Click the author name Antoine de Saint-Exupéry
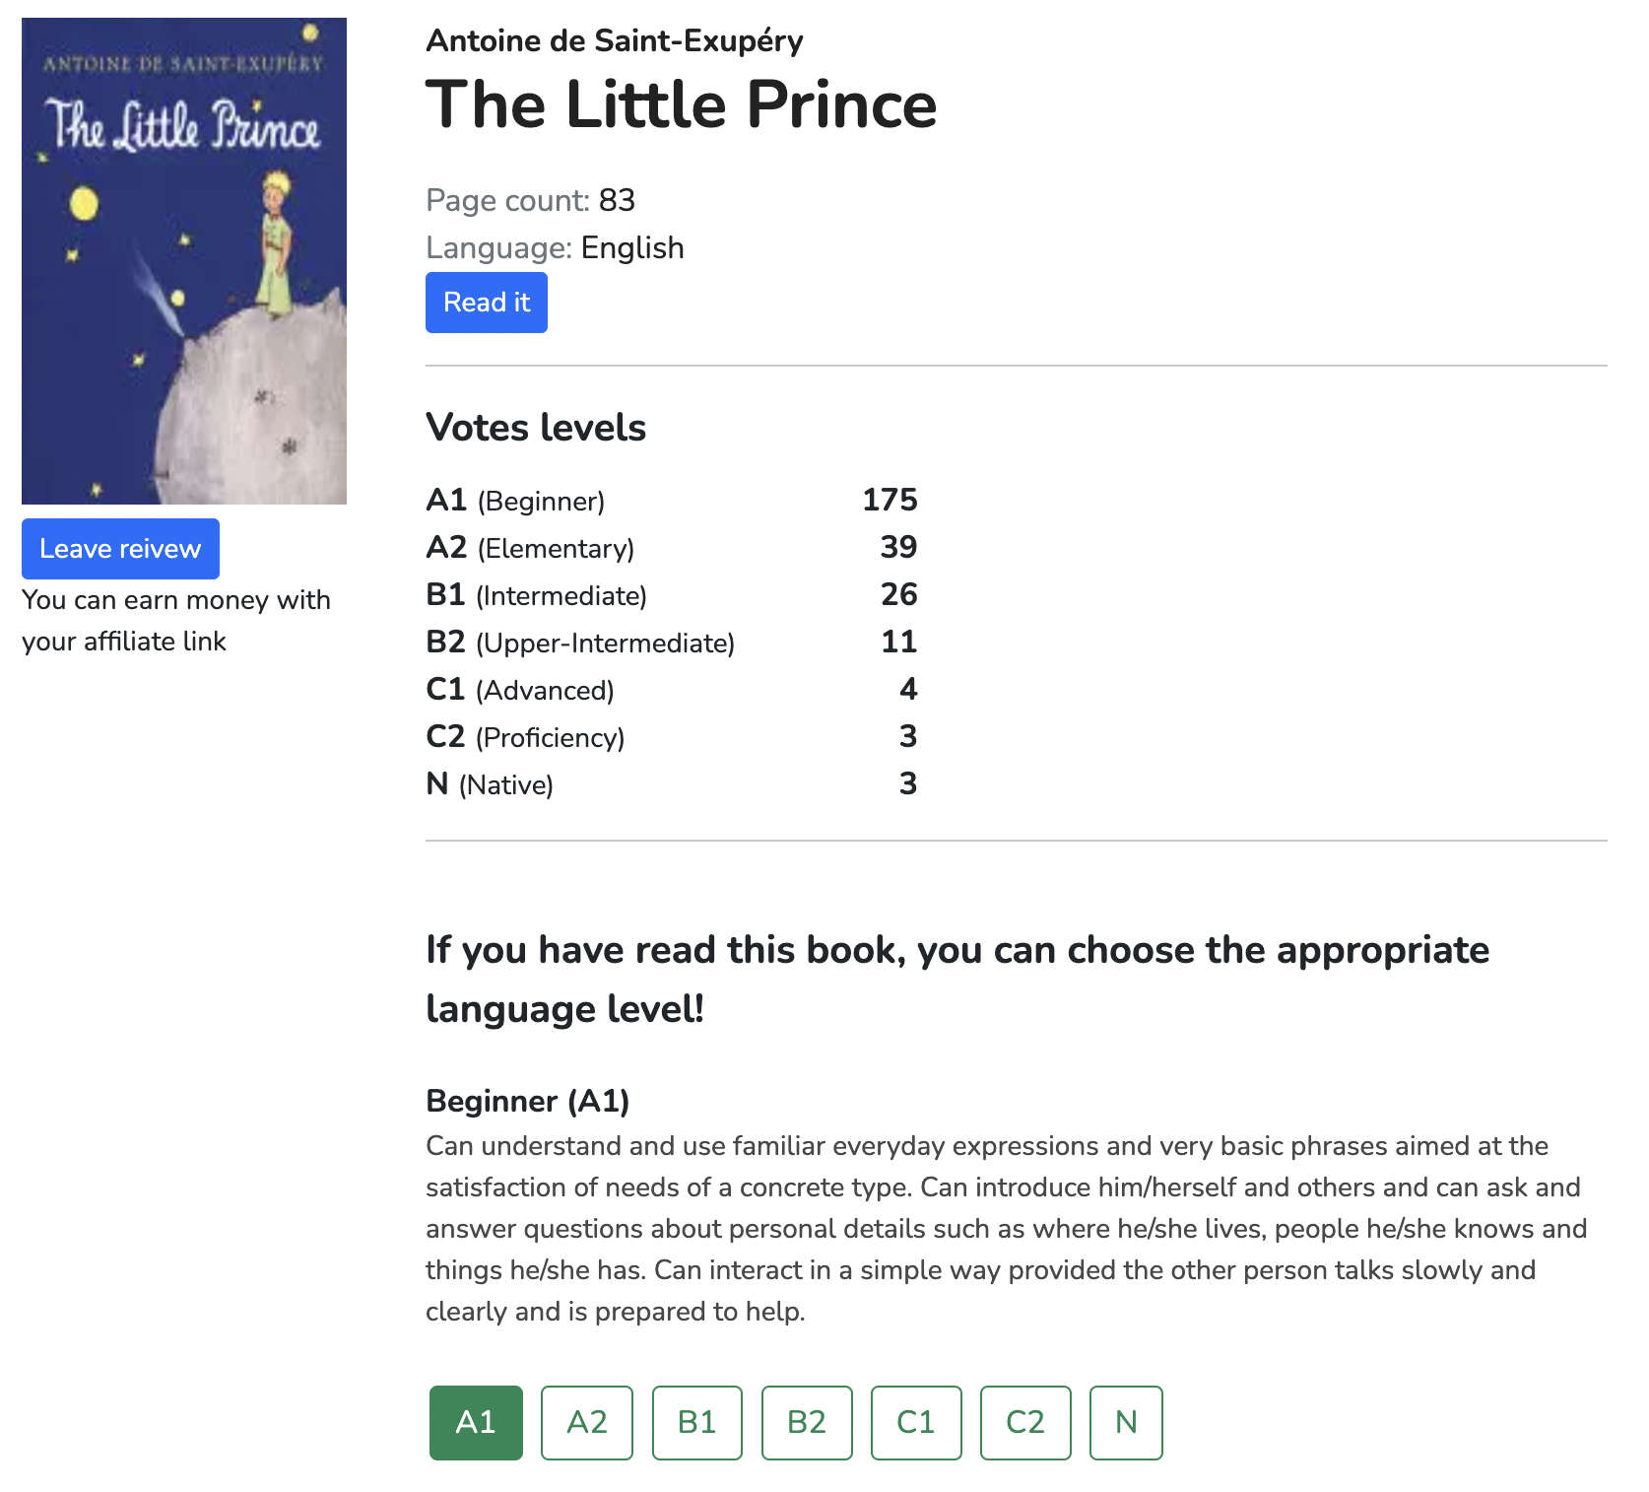 614,41
